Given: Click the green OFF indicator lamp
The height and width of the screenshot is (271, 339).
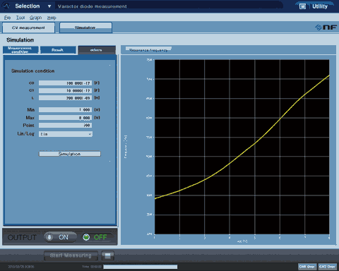Looking at the screenshot, I should coord(86,237).
